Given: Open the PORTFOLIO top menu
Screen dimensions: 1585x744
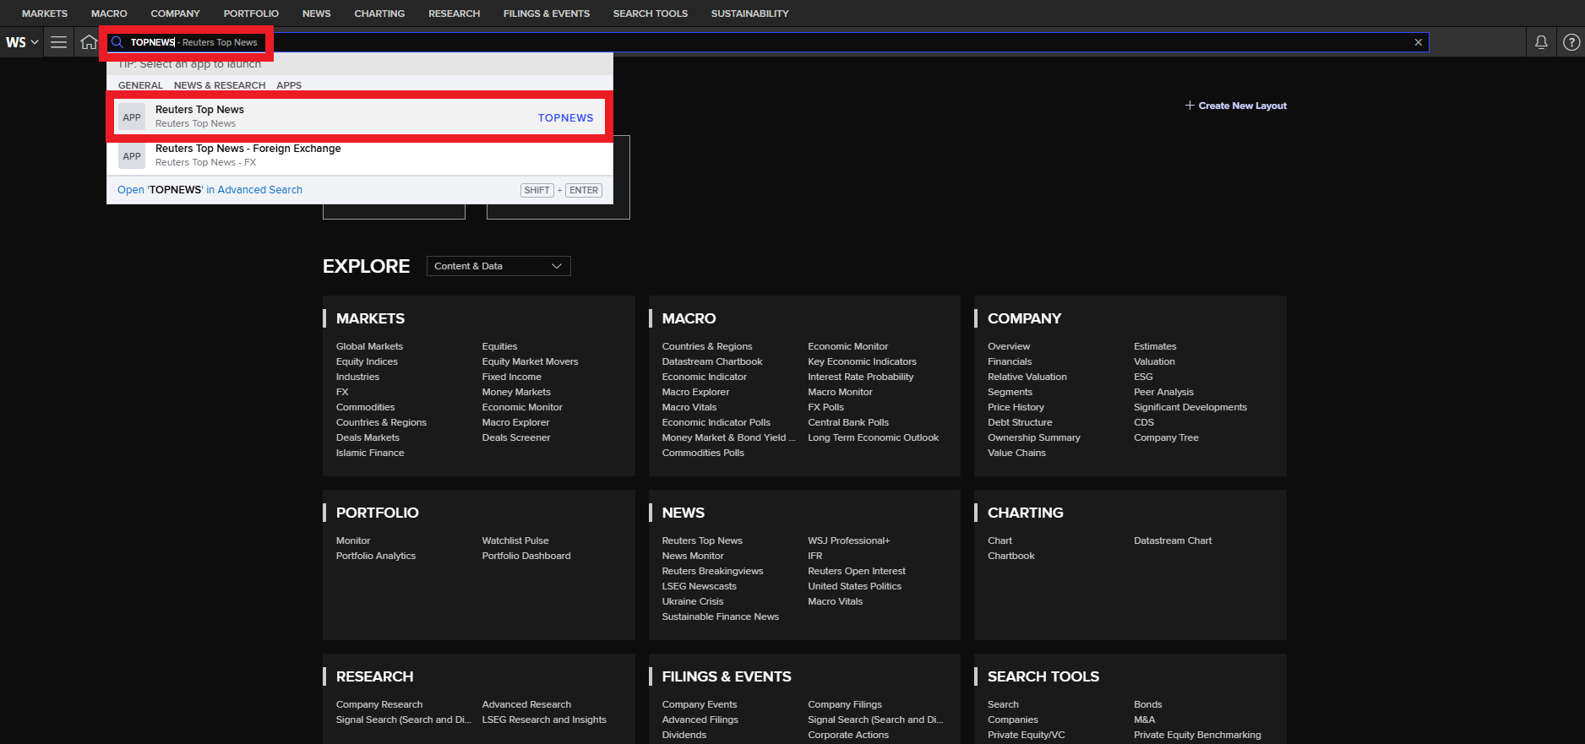Looking at the screenshot, I should 251,14.
